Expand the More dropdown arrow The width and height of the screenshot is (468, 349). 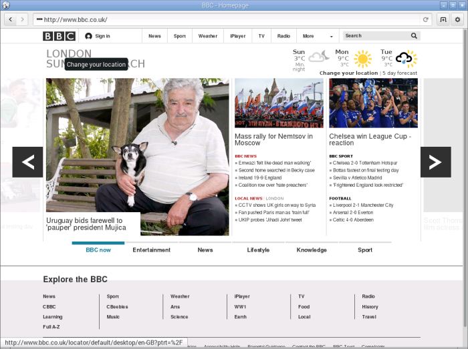point(332,37)
